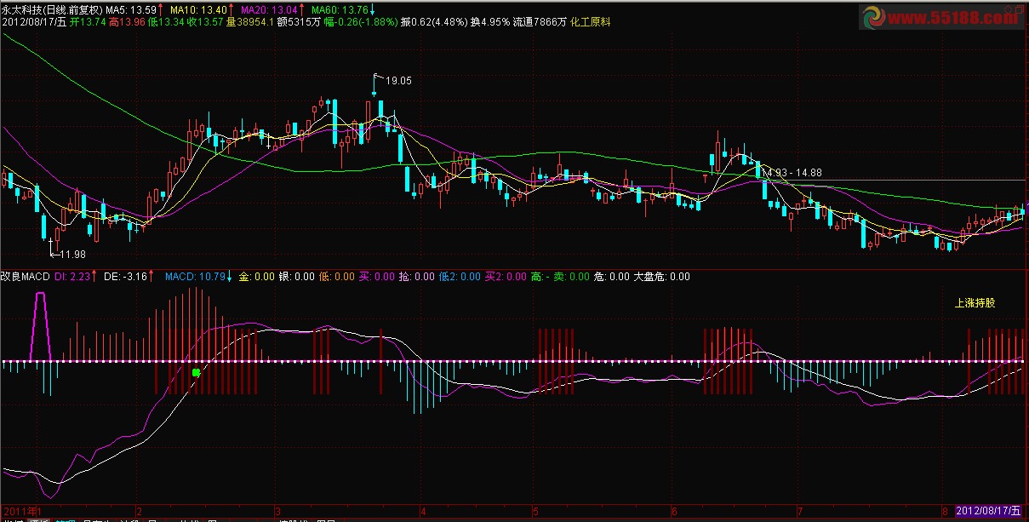The width and height of the screenshot is (1029, 522).
Task: Click the 大盘危: 0.00 signal value
Action: (x=661, y=277)
